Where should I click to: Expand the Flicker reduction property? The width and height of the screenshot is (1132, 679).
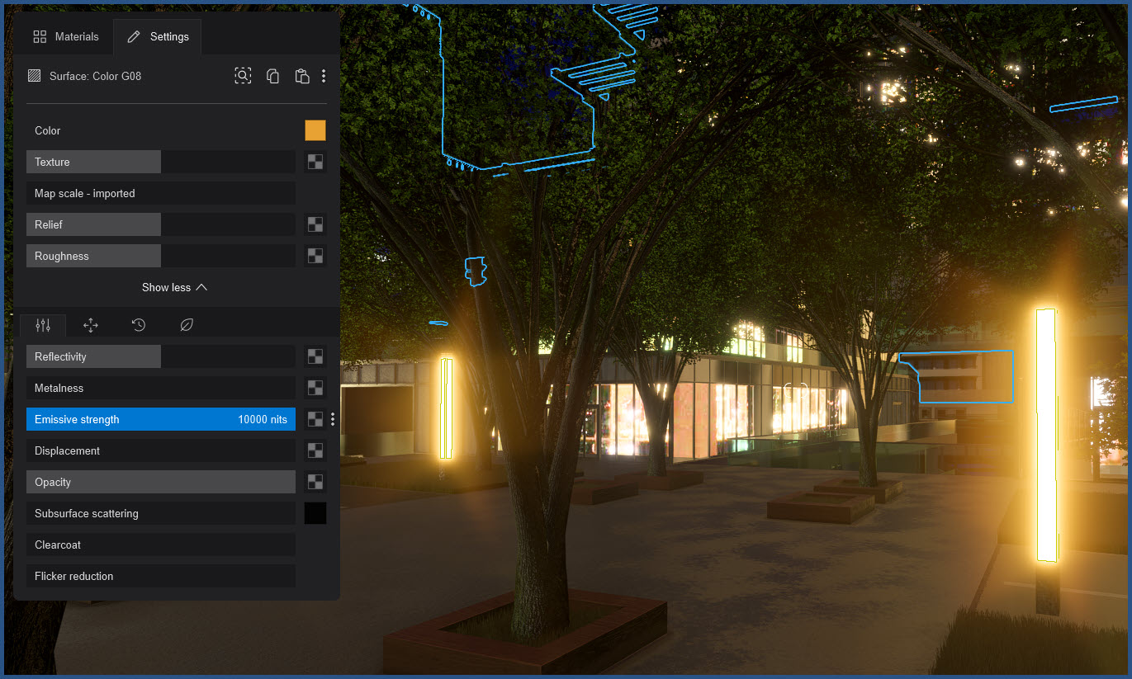tap(160, 576)
